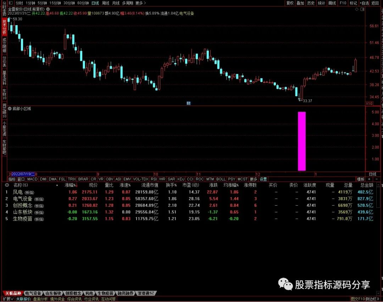The width and height of the screenshot is (383, 302).
Task: Open the dropdown arrow next to 金雷股份 title
Action: click(x=48, y=9)
